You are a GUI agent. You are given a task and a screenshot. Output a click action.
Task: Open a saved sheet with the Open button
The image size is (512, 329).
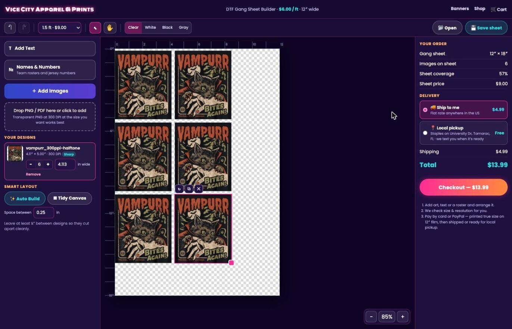pos(447,28)
